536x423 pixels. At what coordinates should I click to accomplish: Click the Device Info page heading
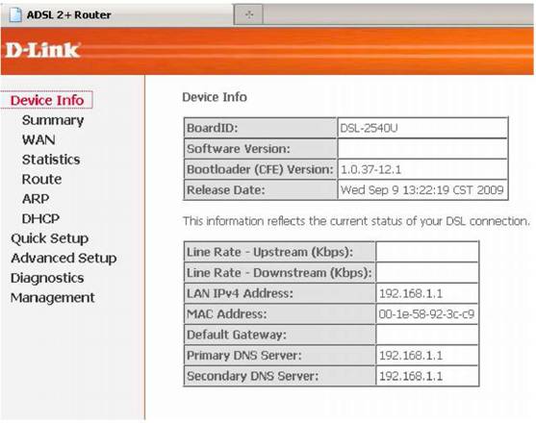click(x=215, y=97)
